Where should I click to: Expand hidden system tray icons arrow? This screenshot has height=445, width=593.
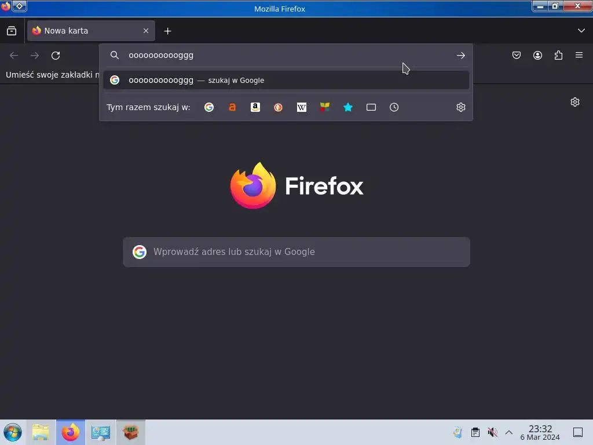click(x=509, y=432)
